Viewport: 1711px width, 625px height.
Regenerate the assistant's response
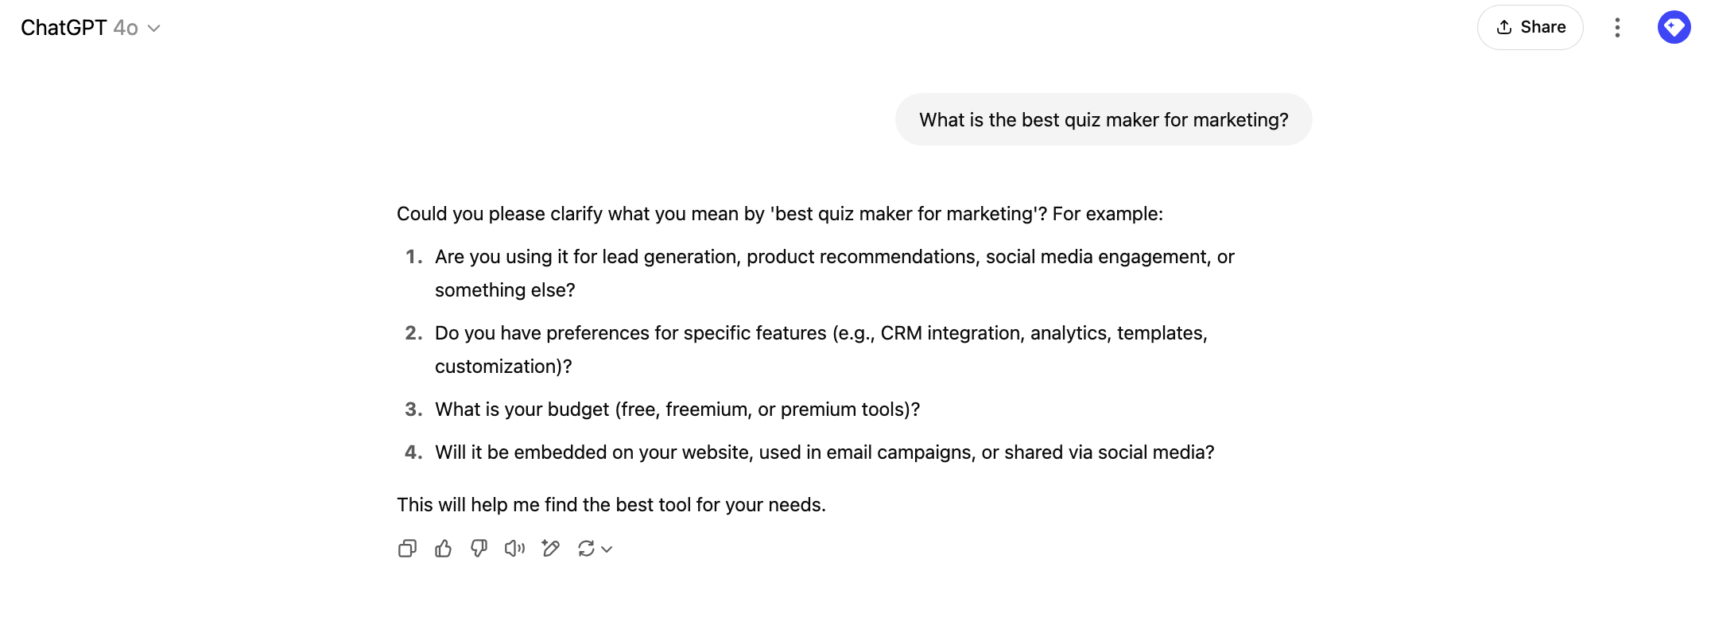(586, 548)
